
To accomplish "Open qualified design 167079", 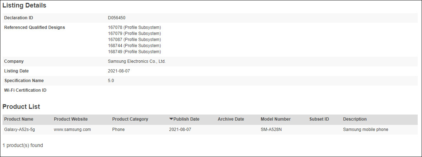I will click(115, 34).
